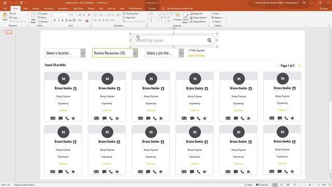Click the Save icon in the quick access toolbar
This screenshot has height=187, width=332.
click(5, 3)
